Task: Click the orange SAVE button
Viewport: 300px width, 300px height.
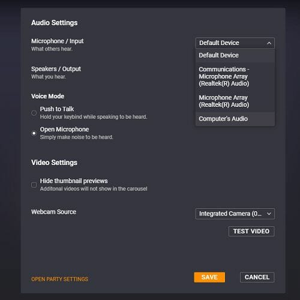Action: 209,277
